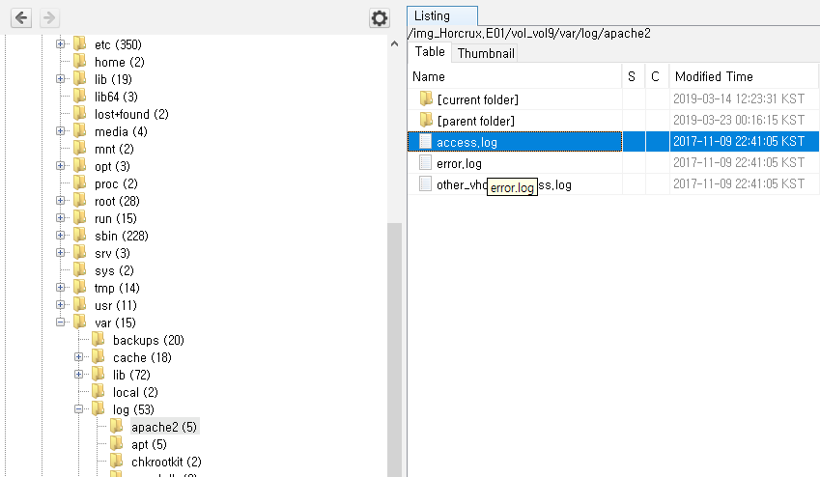Click the apache2 folder icon in tree

coord(117,426)
